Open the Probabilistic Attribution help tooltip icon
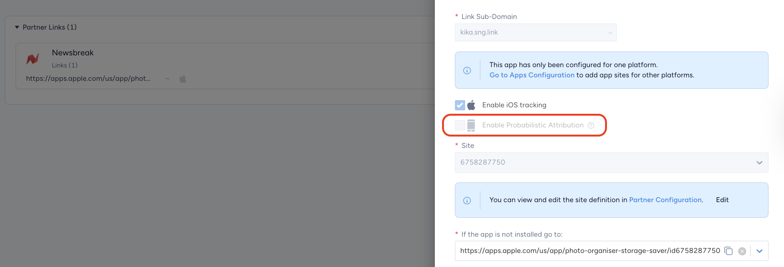The width and height of the screenshot is (784, 267). coord(591,126)
